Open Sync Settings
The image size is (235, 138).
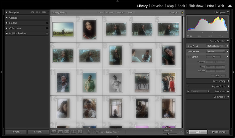tap(219, 132)
